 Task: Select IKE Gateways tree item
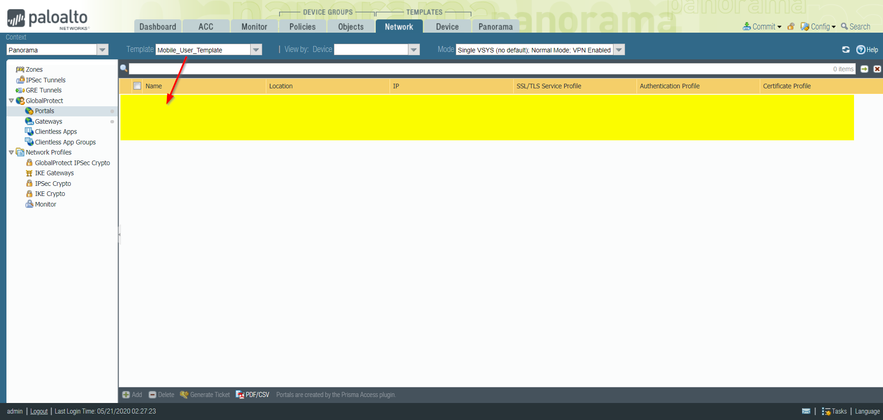point(54,173)
